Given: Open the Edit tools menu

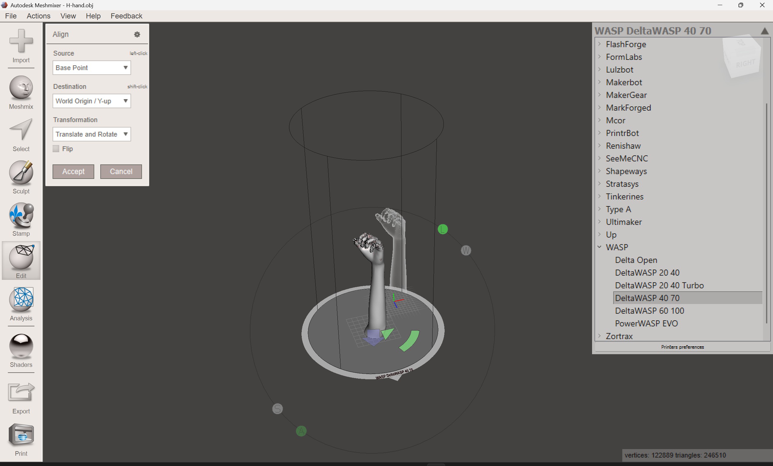Looking at the screenshot, I should pos(21,261).
